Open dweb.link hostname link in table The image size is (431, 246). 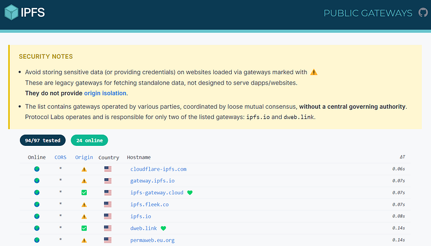[143, 228]
